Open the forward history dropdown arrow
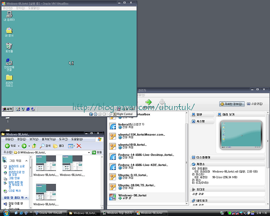The image size is (270, 216). (x=29, y=146)
